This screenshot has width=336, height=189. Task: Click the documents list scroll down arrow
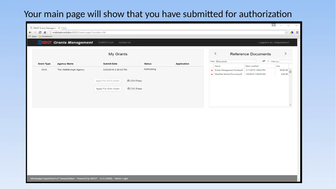click(x=290, y=105)
